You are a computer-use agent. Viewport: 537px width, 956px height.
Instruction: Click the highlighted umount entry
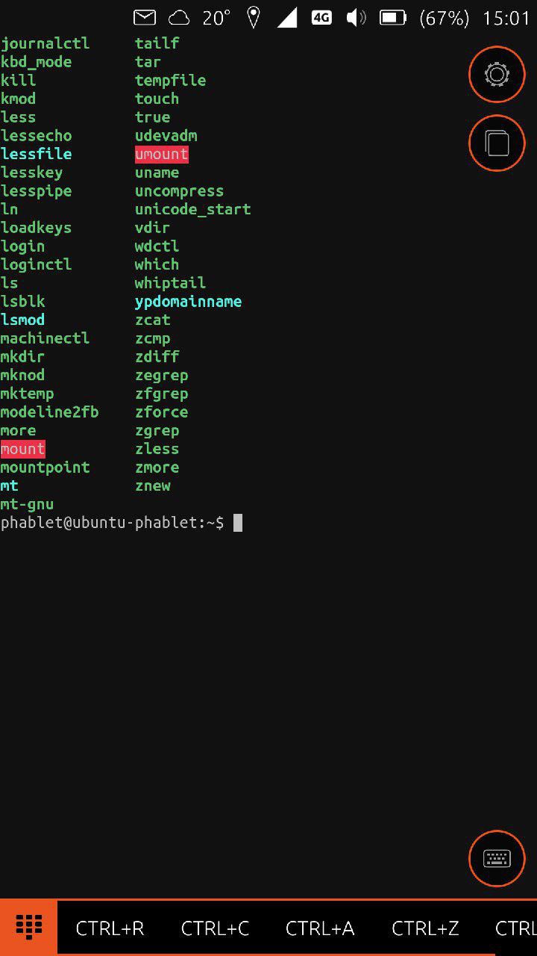pos(162,154)
